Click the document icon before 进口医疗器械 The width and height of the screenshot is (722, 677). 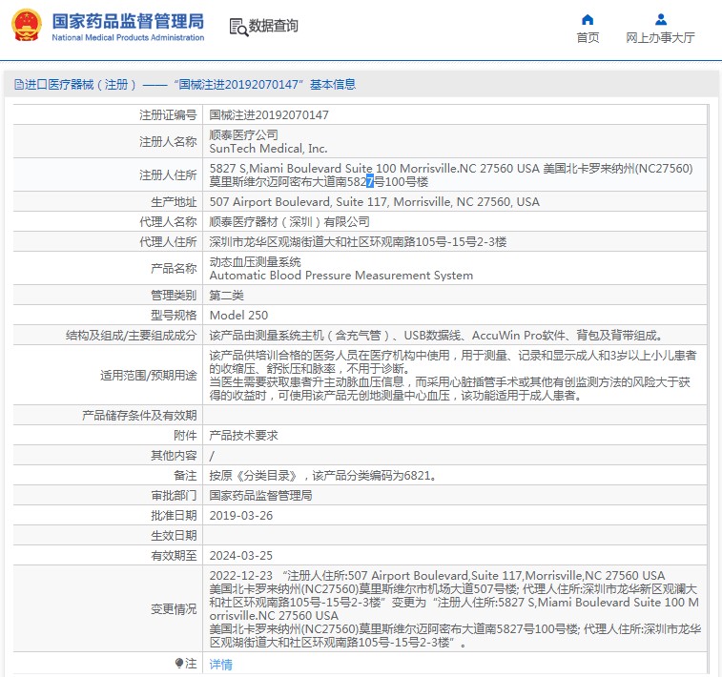pyautogui.click(x=19, y=84)
